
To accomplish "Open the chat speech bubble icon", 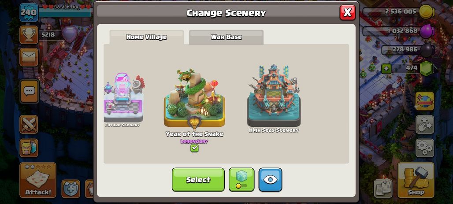I will pyautogui.click(x=29, y=91).
